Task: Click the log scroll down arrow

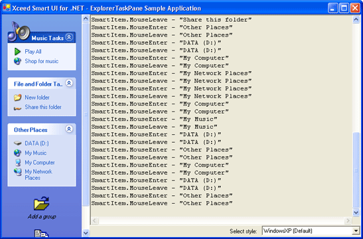Action: pyautogui.click(x=356, y=212)
